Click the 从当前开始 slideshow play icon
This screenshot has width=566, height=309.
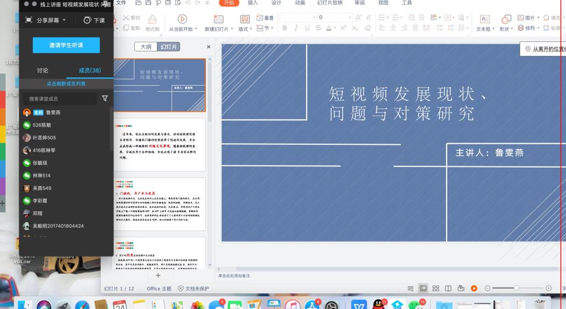click(182, 19)
